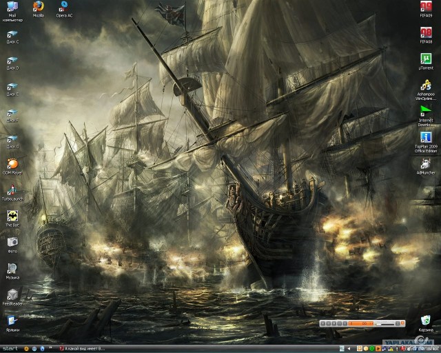Screen dimensions: 441x353
Task: Switch to the 'А какой вид имеет В...' taskbar window
Action: (x=82, y=349)
